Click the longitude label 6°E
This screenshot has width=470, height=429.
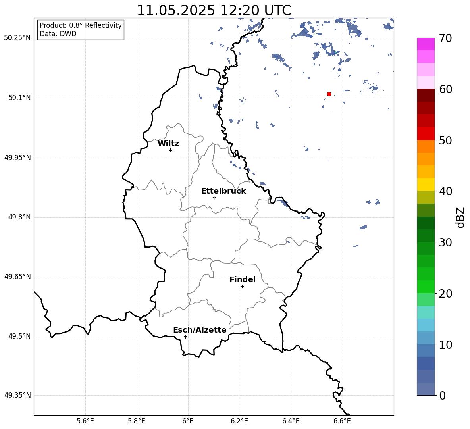(x=188, y=421)
